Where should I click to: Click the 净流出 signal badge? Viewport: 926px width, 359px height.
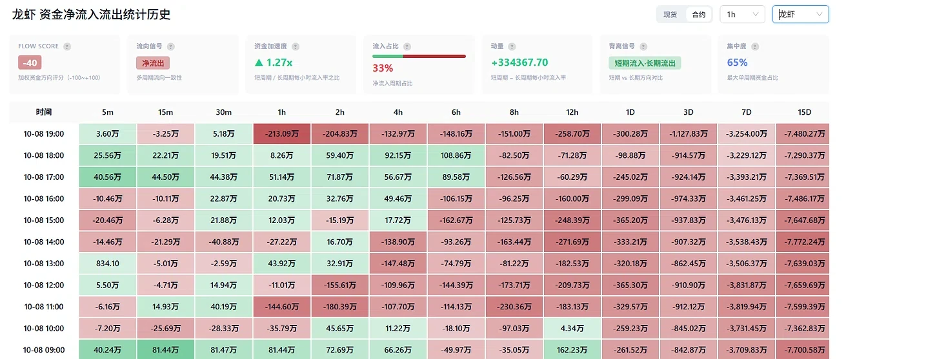153,63
